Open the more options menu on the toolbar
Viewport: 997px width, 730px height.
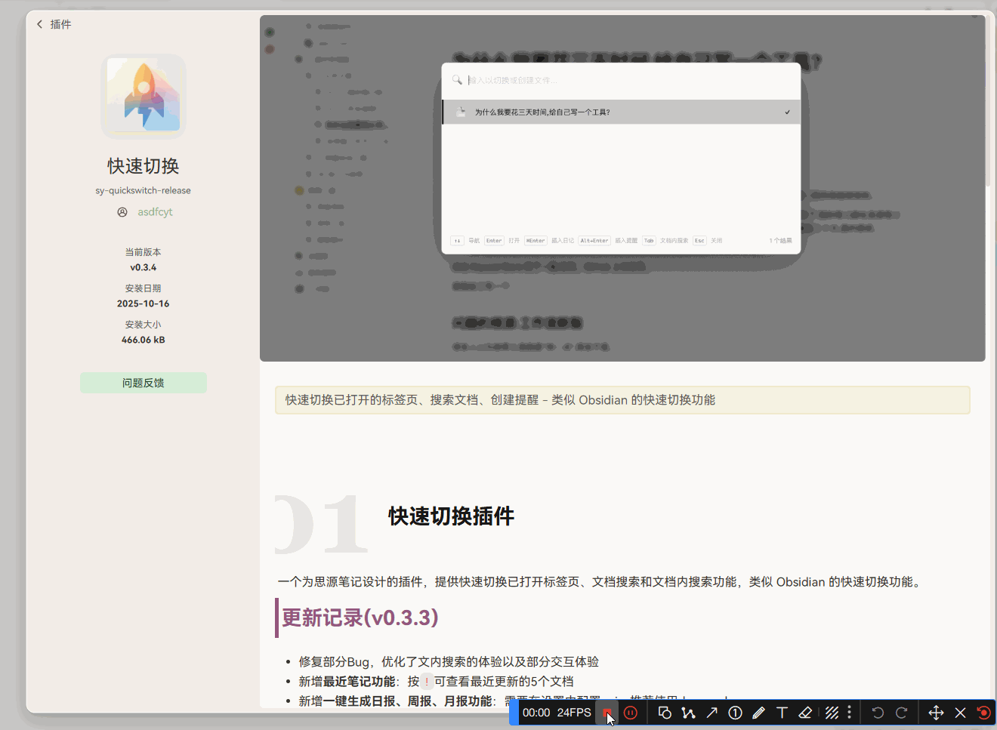(850, 712)
